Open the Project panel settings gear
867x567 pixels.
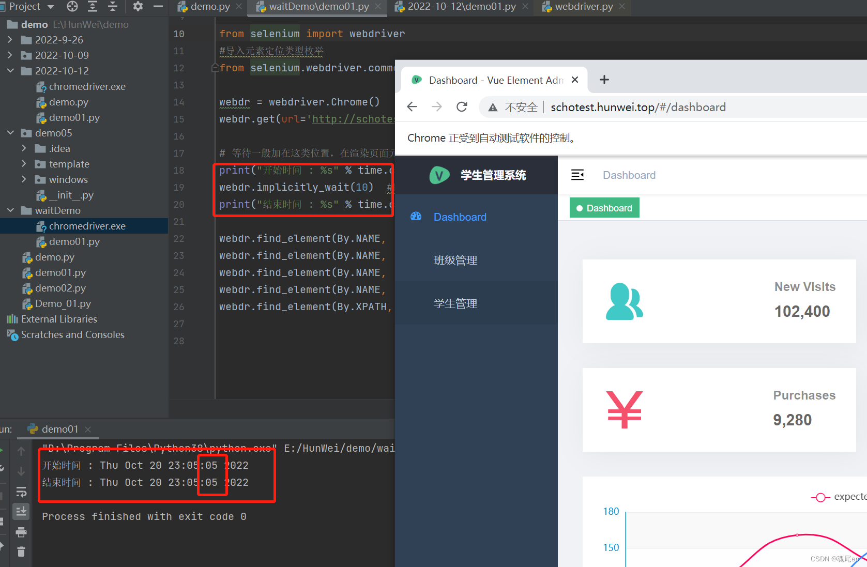(138, 7)
